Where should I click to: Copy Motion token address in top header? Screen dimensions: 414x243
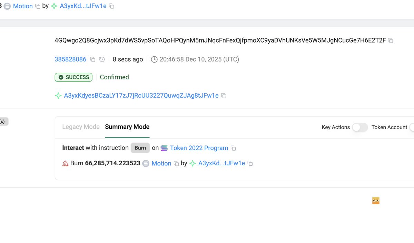(x=38, y=6)
